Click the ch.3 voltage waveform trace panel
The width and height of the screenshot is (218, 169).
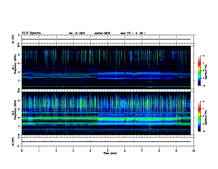pyautogui.click(x=108, y=142)
